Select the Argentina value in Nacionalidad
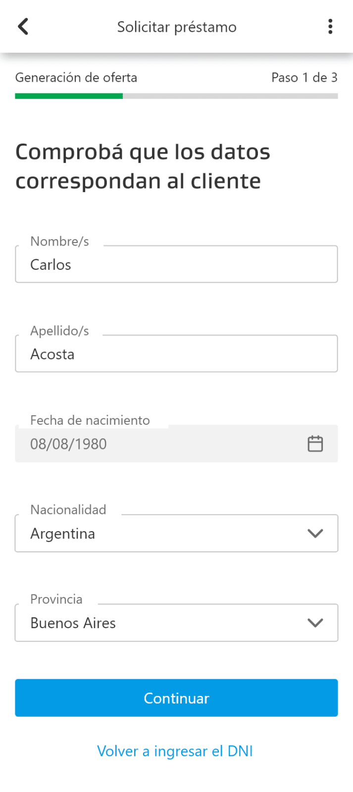The height and width of the screenshot is (792, 353). click(x=62, y=534)
